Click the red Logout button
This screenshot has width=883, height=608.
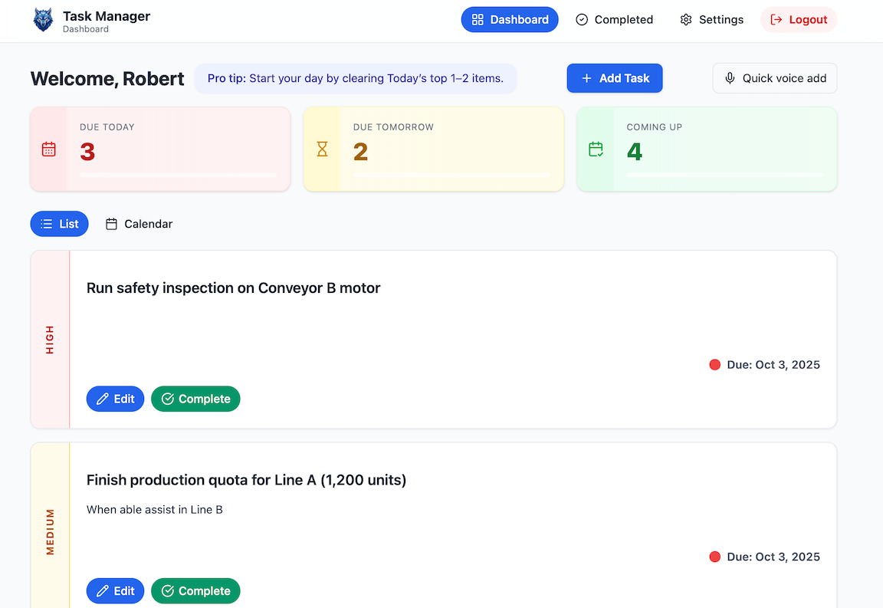(x=799, y=19)
